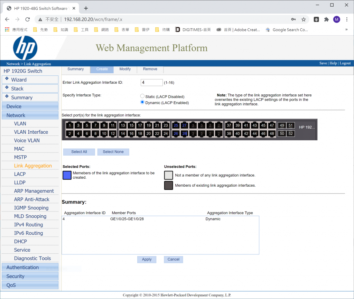
Task: Reload the page
Action: pyautogui.click(x=28, y=19)
